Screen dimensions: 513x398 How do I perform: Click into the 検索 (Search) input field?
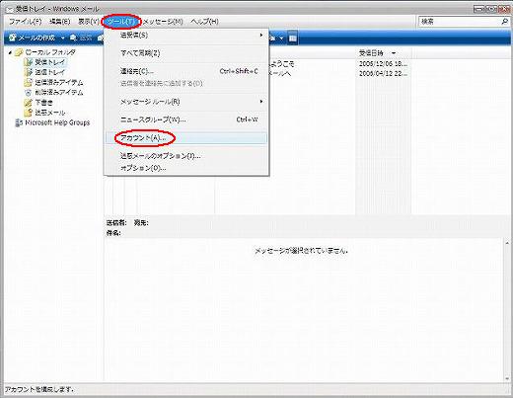click(460, 22)
